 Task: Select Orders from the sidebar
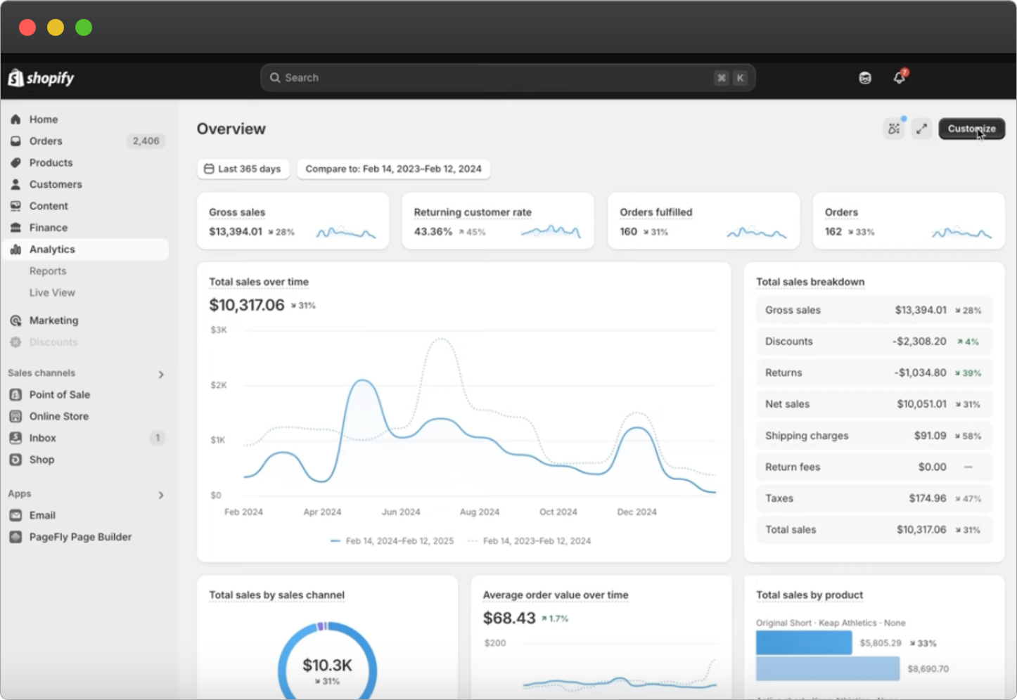point(45,141)
